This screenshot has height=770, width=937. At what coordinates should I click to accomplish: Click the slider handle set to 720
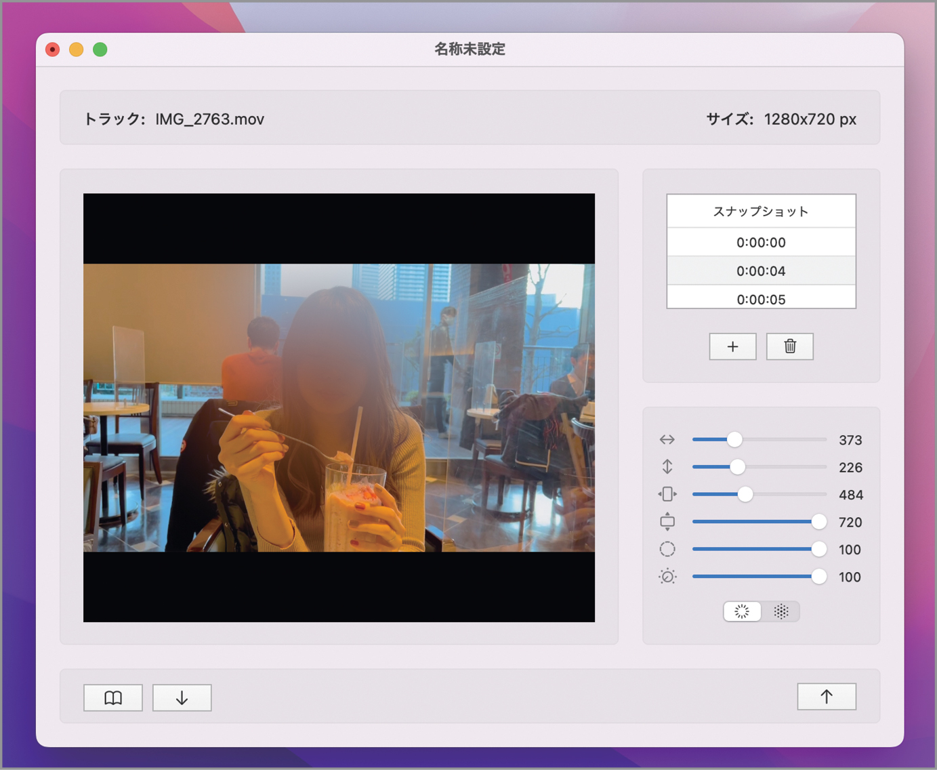pyautogui.click(x=818, y=522)
